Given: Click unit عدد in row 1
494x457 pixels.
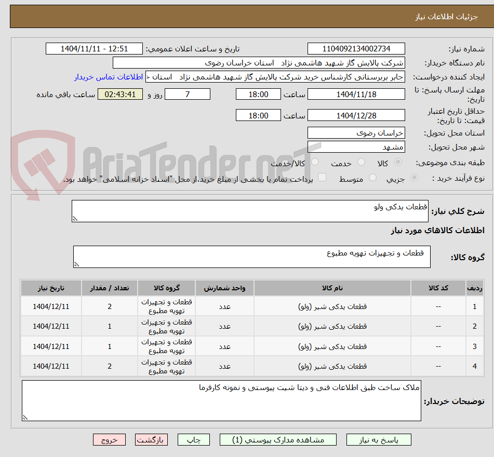Looking at the screenshot, I should pyautogui.click(x=224, y=306).
